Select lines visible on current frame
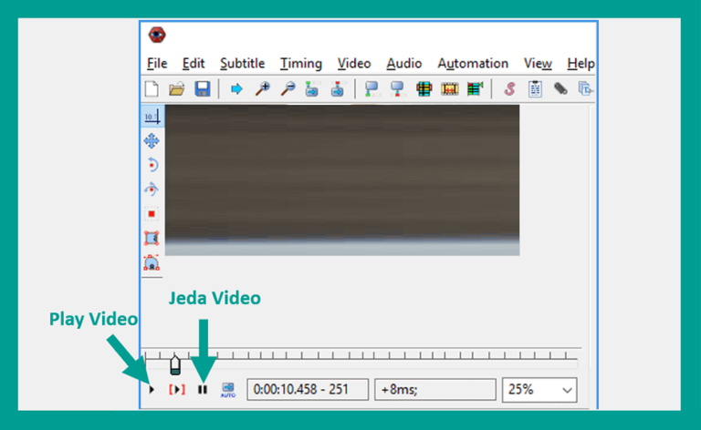This screenshot has width=701, height=430. (x=424, y=88)
